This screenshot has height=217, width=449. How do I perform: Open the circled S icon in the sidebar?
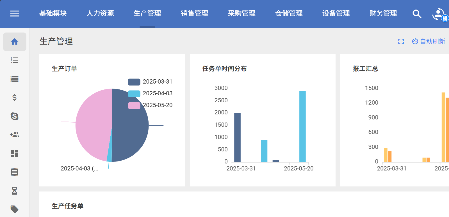pyautogui.click(x=15, y=116)
